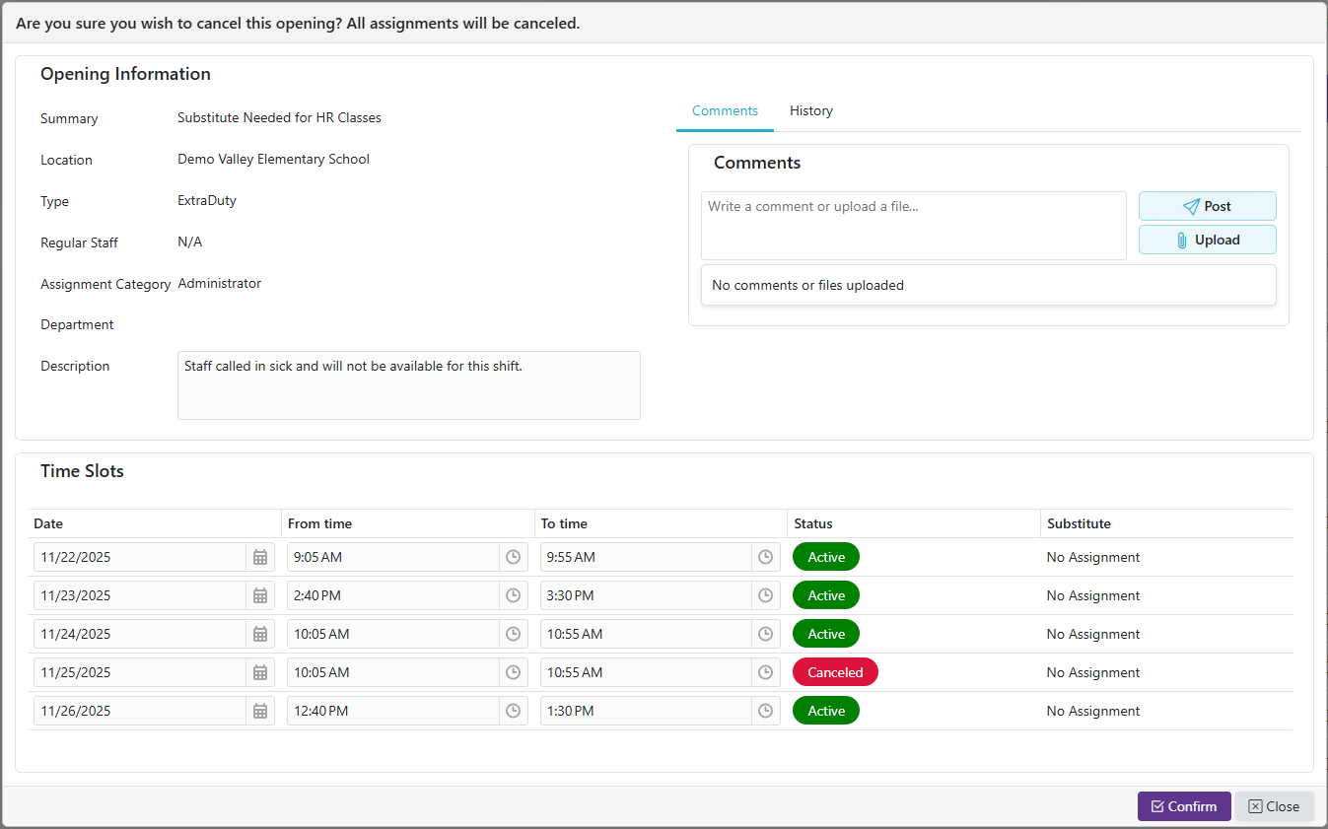Select the Comments tab
1328x829 pixels.
click(x=725, y=111)
